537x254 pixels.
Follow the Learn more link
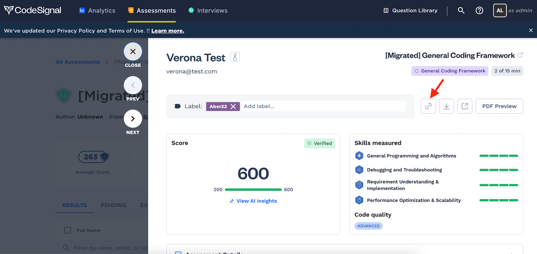coord(167,31)
